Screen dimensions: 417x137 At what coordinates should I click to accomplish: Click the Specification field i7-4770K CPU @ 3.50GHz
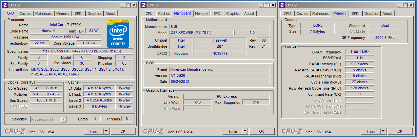[82, 51]
